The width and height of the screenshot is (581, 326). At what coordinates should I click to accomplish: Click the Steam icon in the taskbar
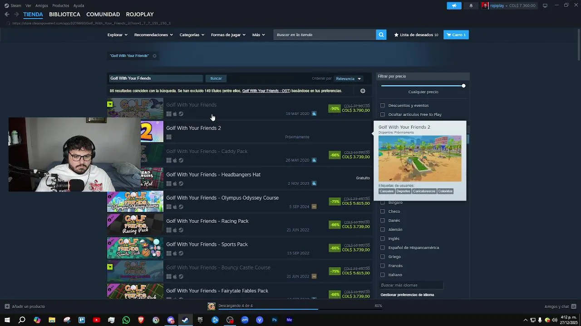click(185, 320)
